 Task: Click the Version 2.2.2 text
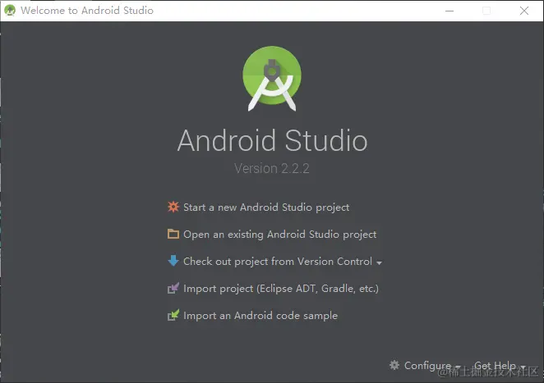click(x=272, y=168)
